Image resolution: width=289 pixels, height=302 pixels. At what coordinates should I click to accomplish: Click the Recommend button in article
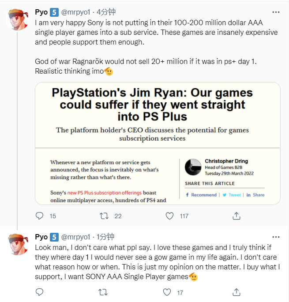tap(201, 194)
